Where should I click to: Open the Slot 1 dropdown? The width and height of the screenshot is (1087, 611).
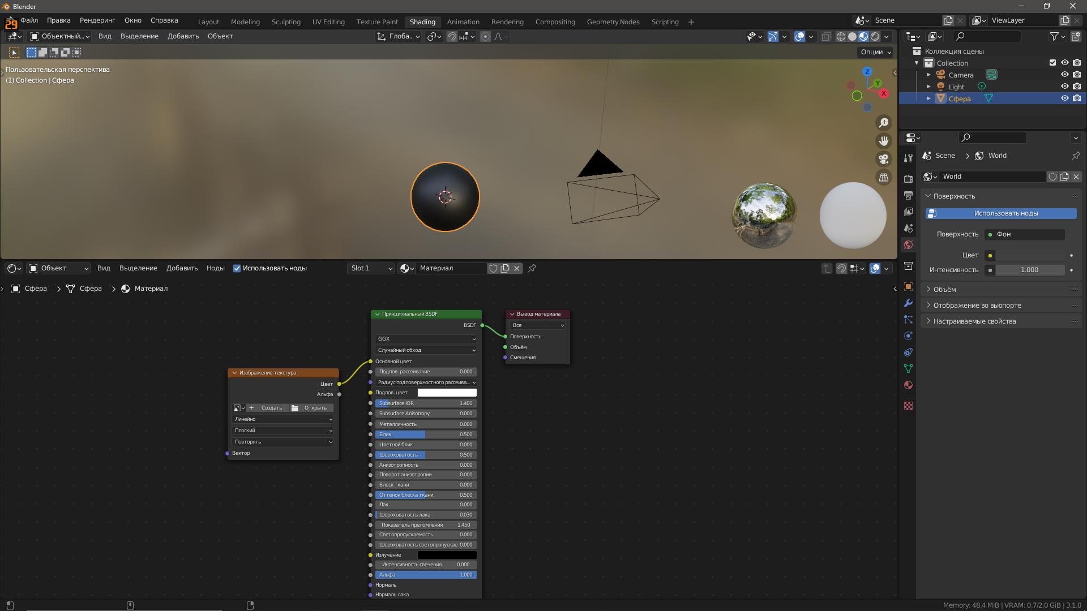coord(370,268)
